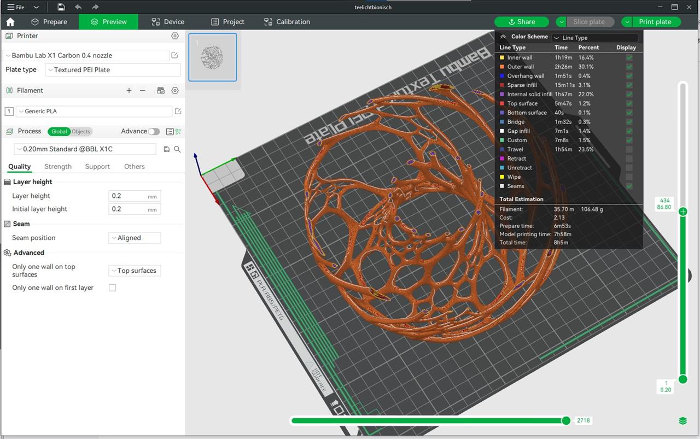Click the Home icon
The image size is (700, 439).
coord(10,22)
